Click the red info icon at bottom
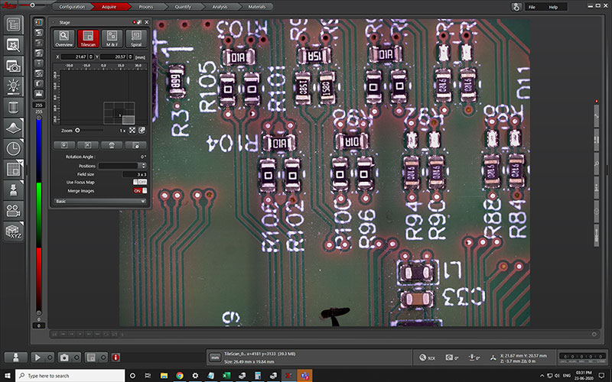The height and width of the screenshot is (382, 612). [x=116, y=357]
